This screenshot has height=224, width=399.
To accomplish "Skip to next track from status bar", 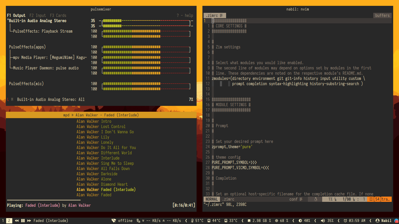I will 29,221.
